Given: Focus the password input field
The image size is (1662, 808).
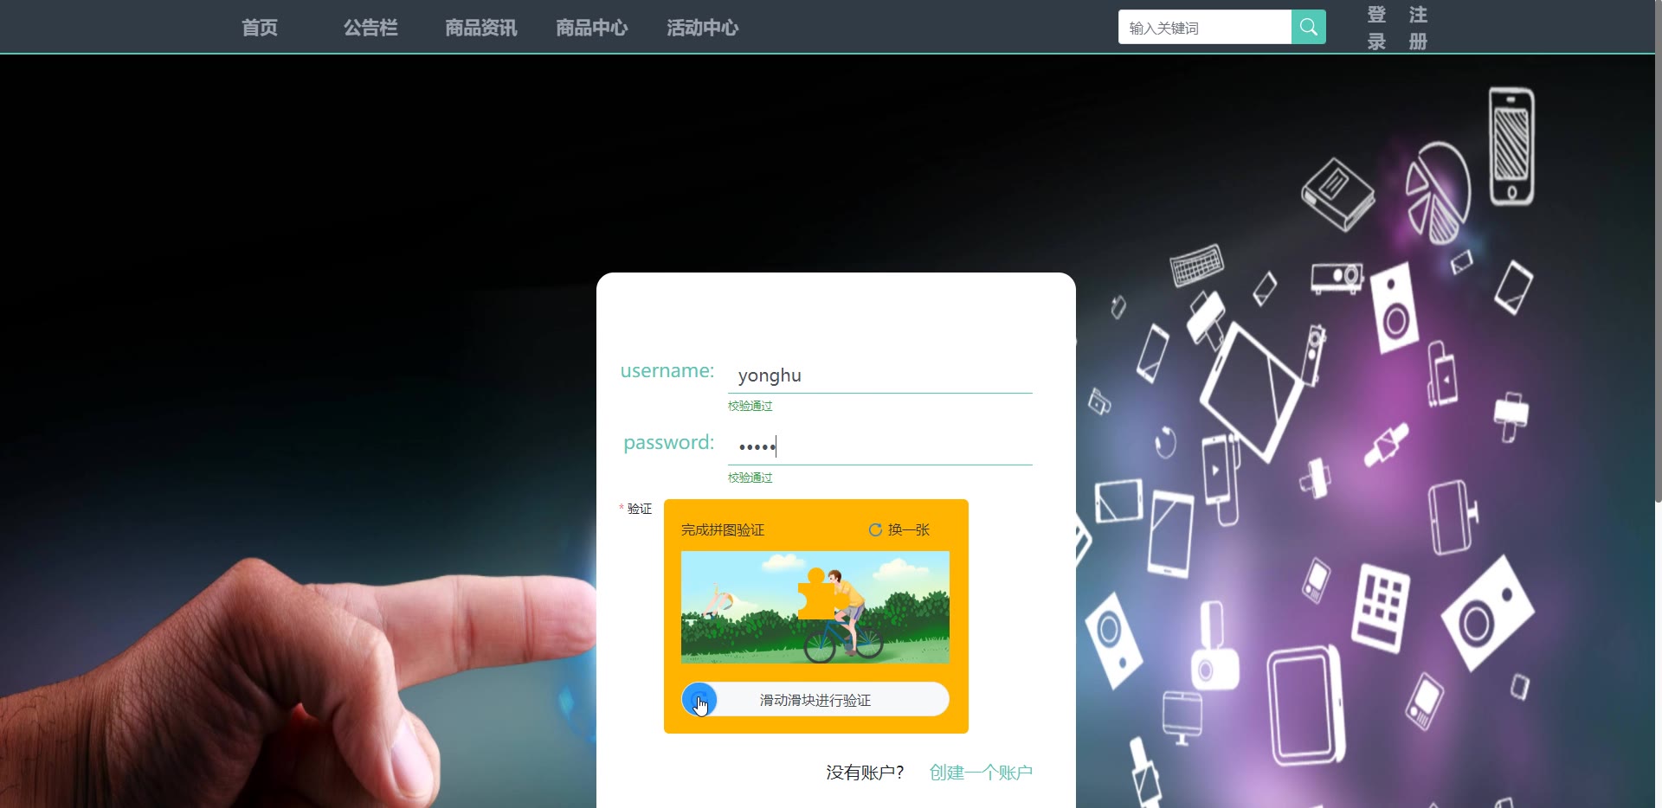Looking at the screenshot, I should point(880,447).
